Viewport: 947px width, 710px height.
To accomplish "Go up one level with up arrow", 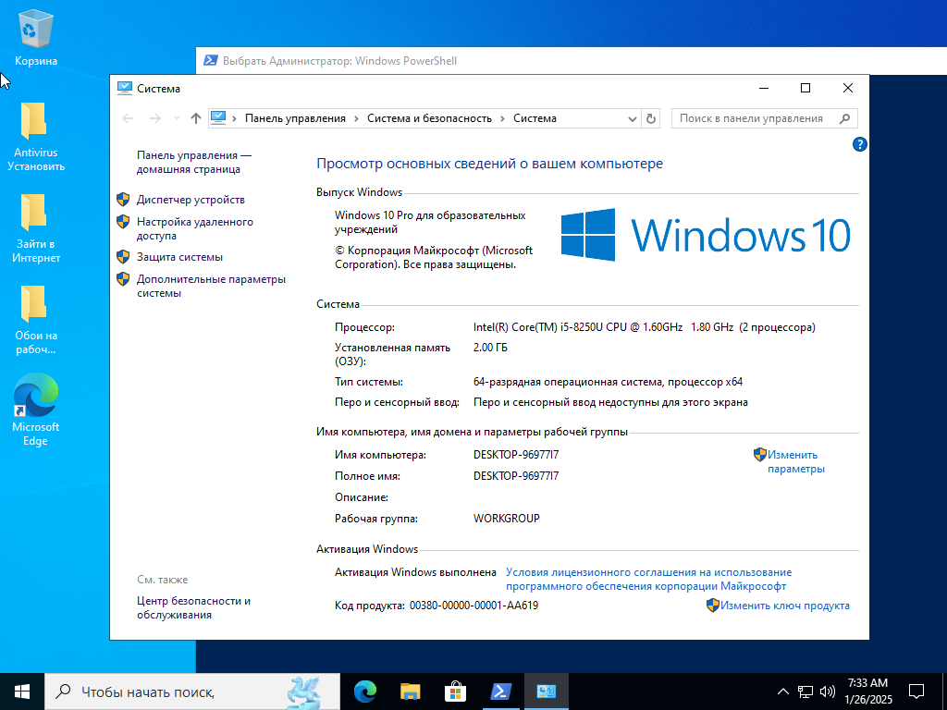I will (195, 118).
